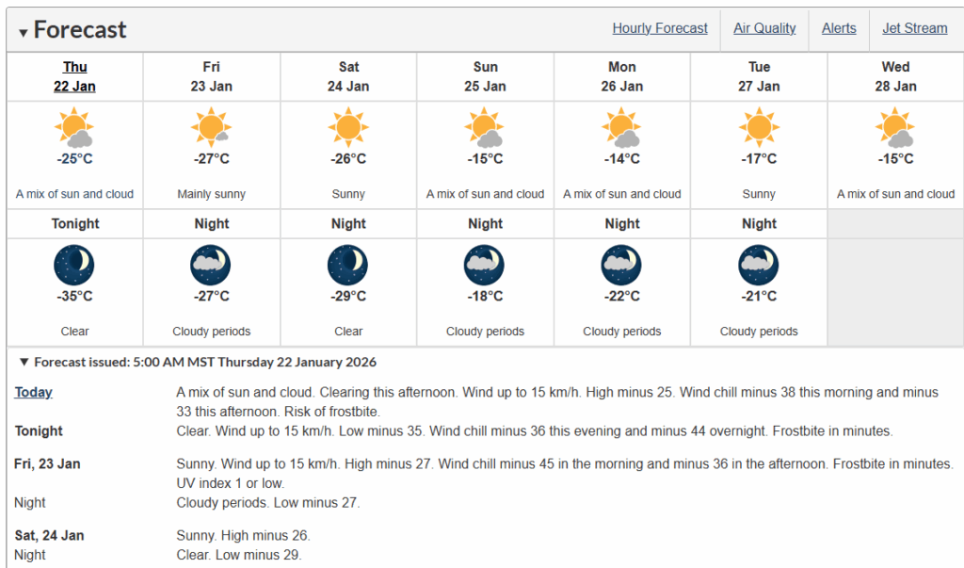
Task: Click Thursday's sun and cloud weather icon
Action: 74,127
